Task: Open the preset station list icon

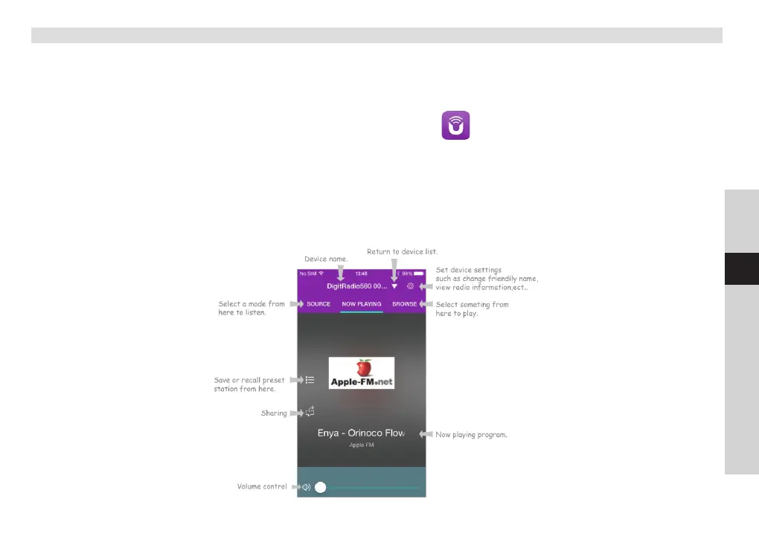Action: [x=310, y=380]
